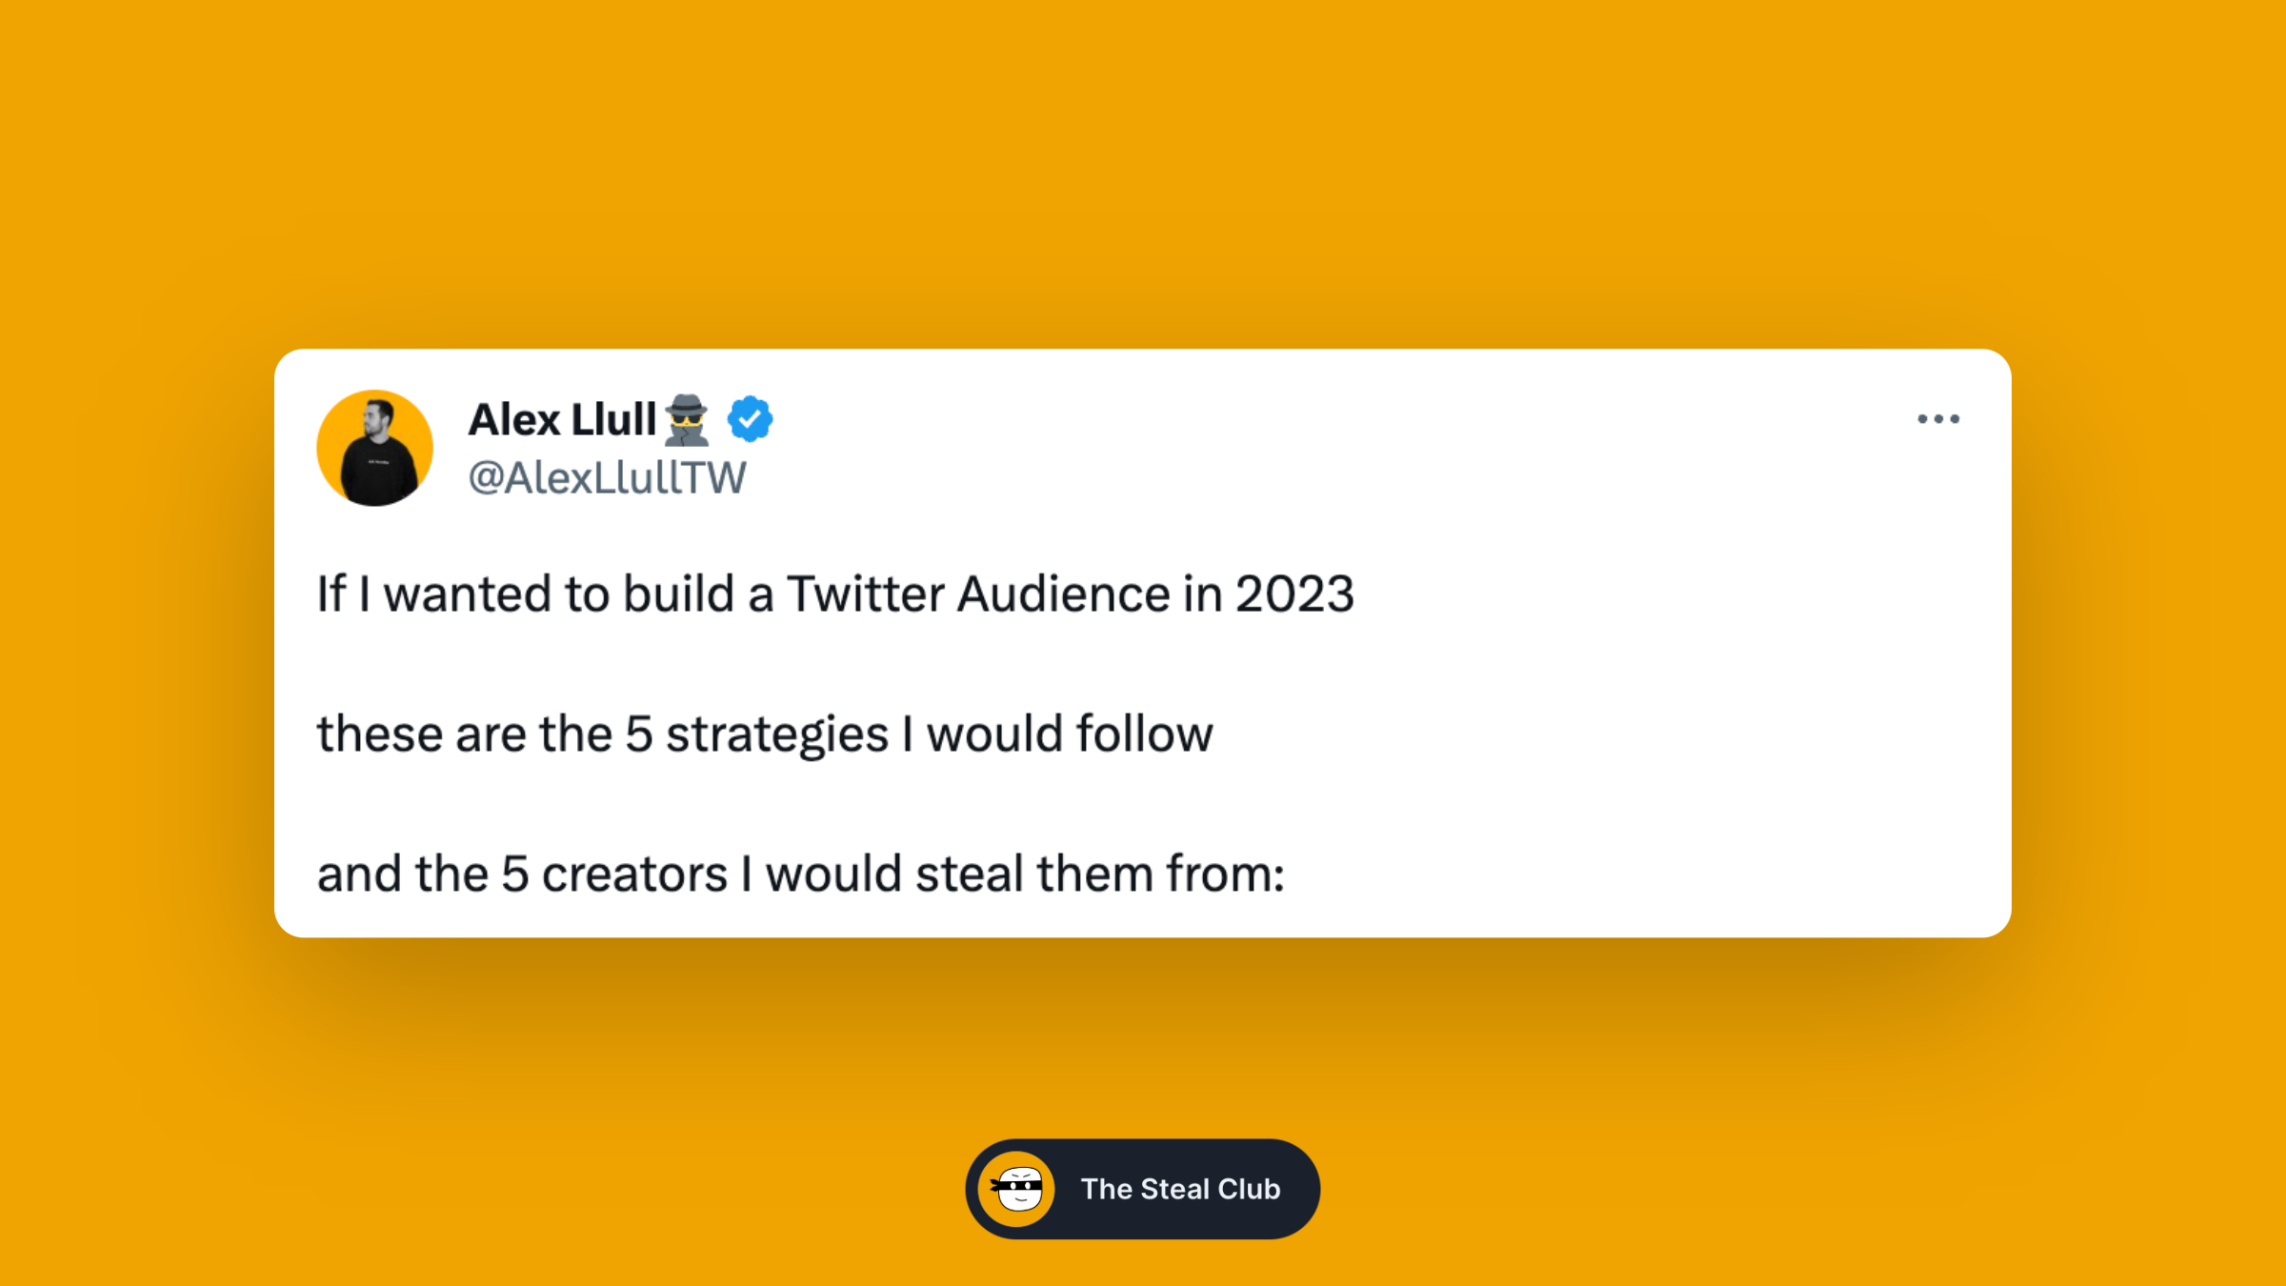Open the three-dot more options menu

coord(1938,419)
